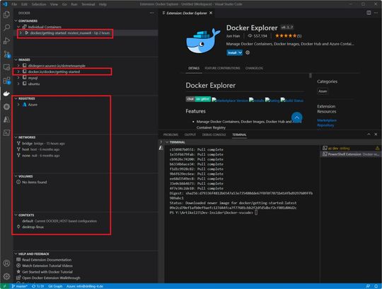Click extension settings gear next to Install
The image size is (382, 289).
248,52
